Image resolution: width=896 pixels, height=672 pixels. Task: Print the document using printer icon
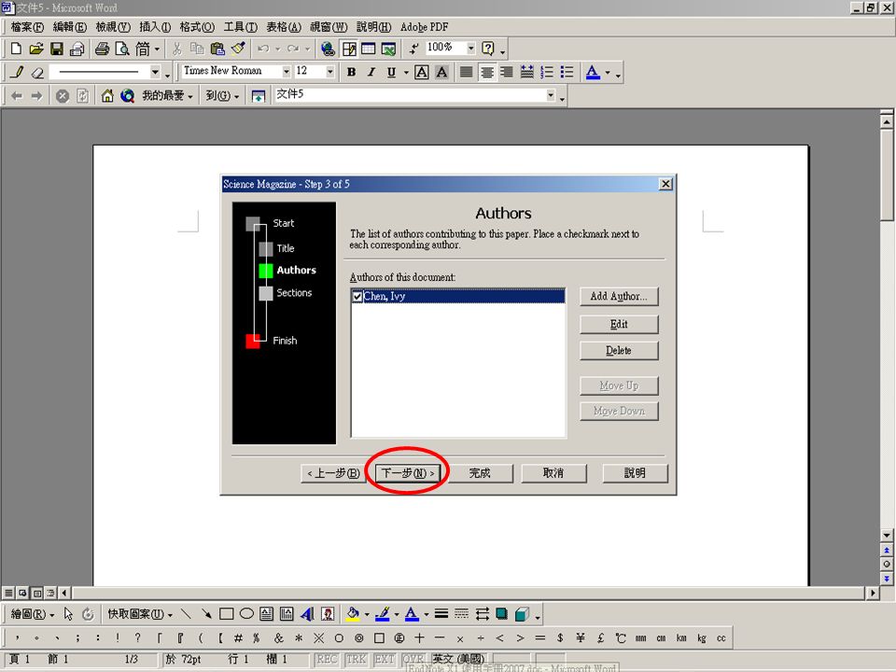coord(103,49)
